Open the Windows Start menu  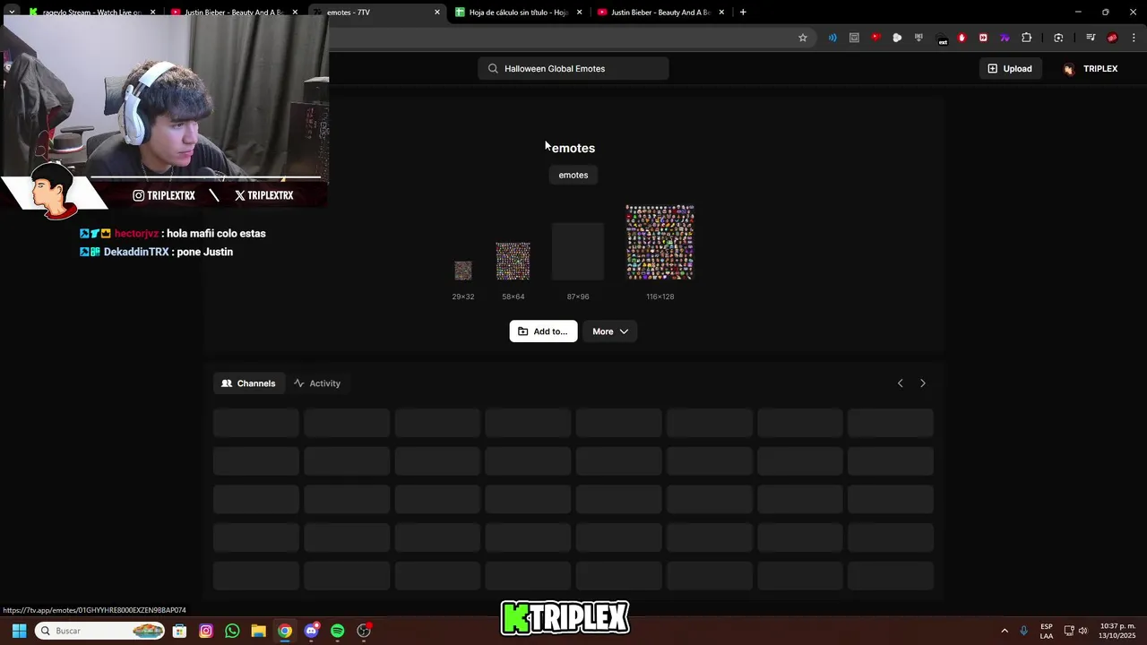(x=19, y=631)
